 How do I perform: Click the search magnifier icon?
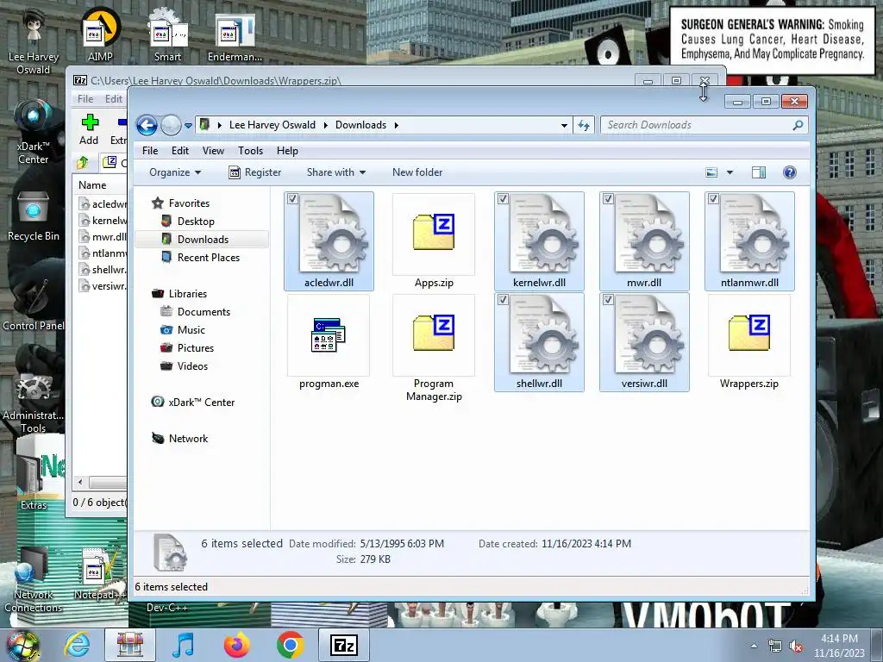click(798, 125)
